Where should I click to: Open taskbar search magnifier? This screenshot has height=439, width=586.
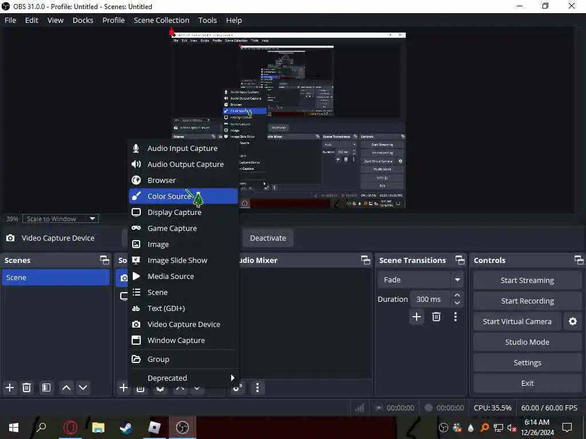point(41,428)
